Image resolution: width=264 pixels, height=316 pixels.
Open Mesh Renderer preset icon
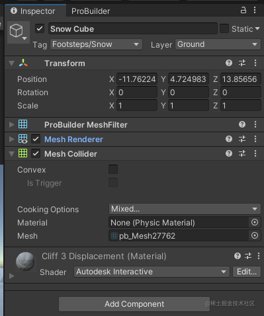coord(242,139)
